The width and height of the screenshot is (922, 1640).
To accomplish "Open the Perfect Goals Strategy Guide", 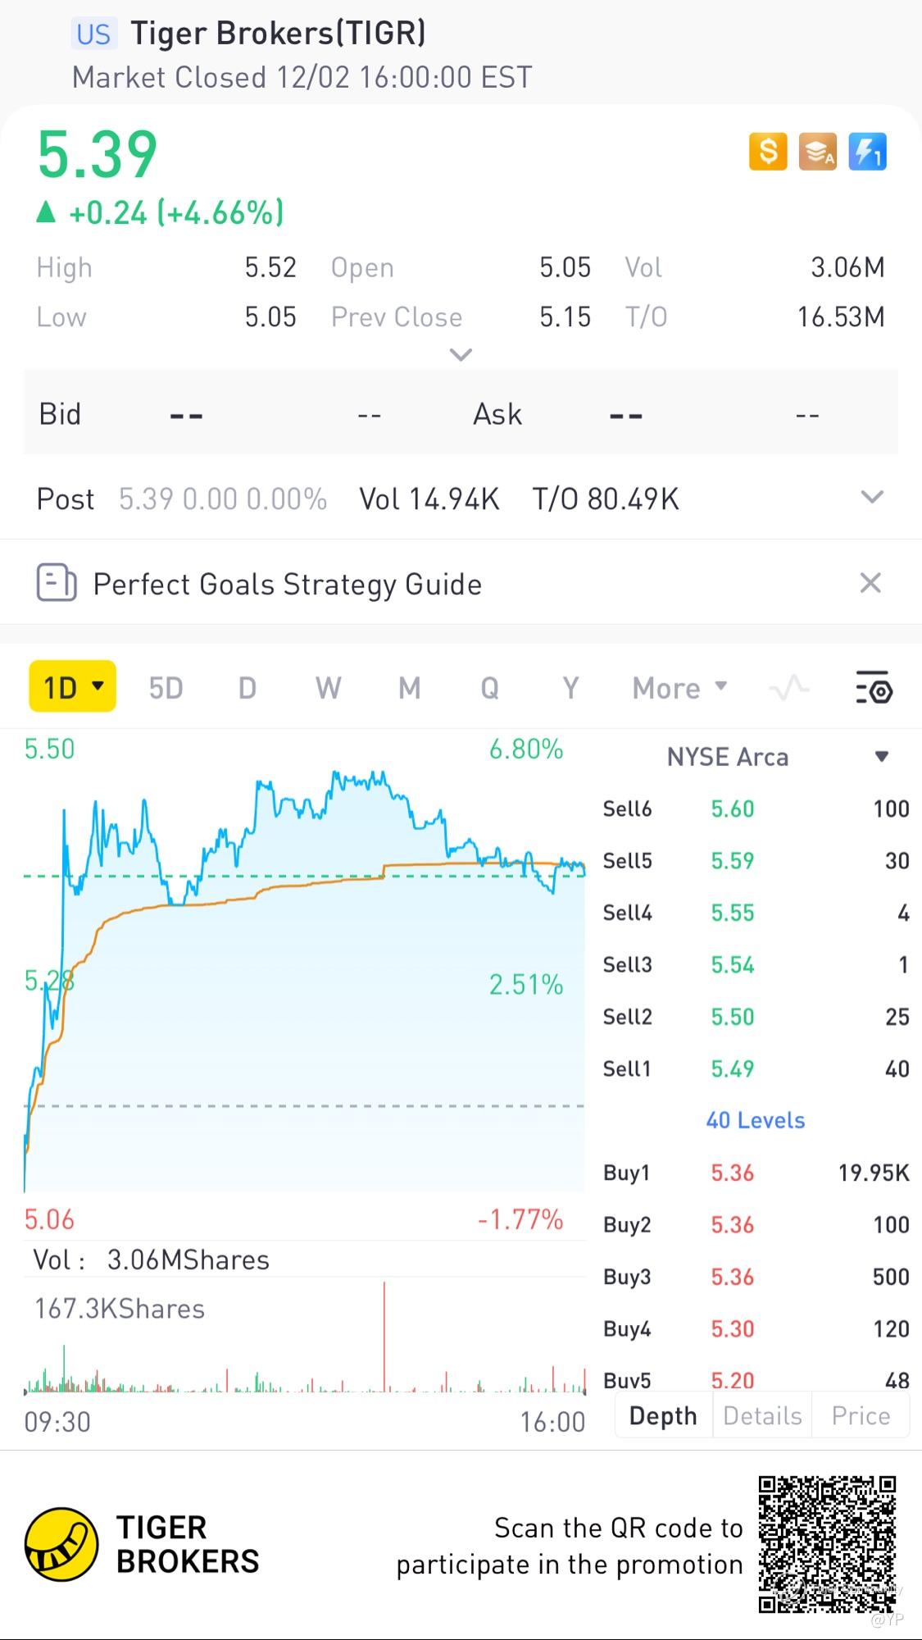I will [287, 584].
